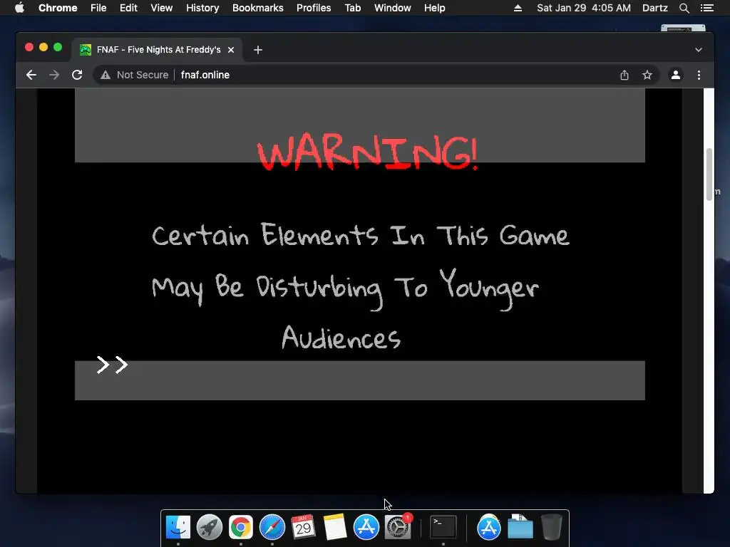Image resolution: width=730 pixels, height=547 pixels.
Task: Close the FNAF tab
Action: point(231,50)
